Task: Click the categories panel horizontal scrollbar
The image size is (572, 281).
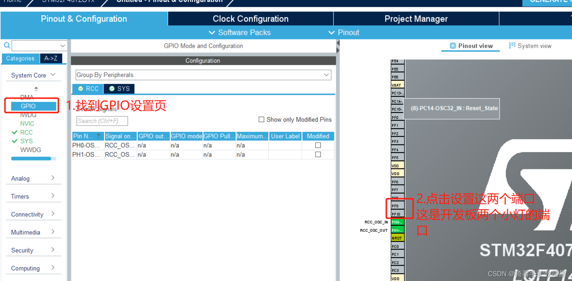Action: (x=33, y=159)
